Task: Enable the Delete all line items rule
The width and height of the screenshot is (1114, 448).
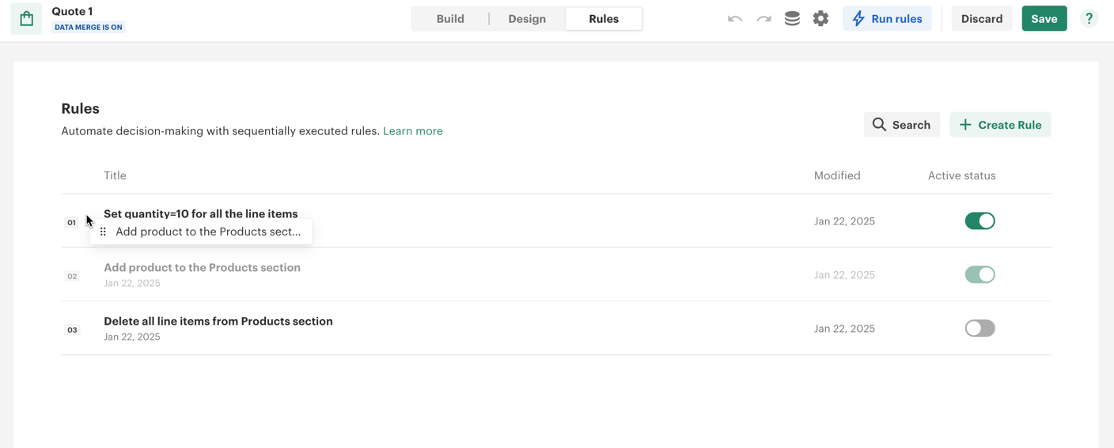Action: (x=979, y=329)
